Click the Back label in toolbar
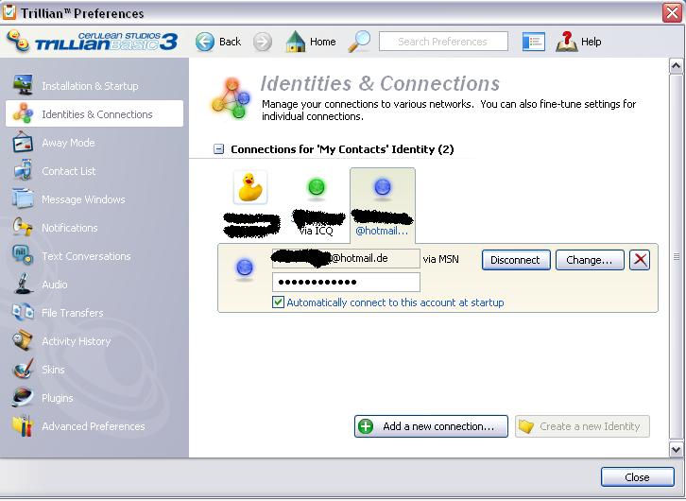This screenshot has width=686, height=501. 231,42
